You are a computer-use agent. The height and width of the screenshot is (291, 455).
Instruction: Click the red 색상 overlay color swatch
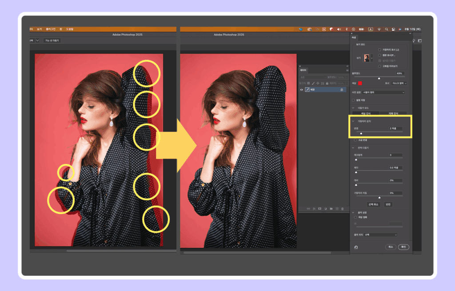click(360, 83)
